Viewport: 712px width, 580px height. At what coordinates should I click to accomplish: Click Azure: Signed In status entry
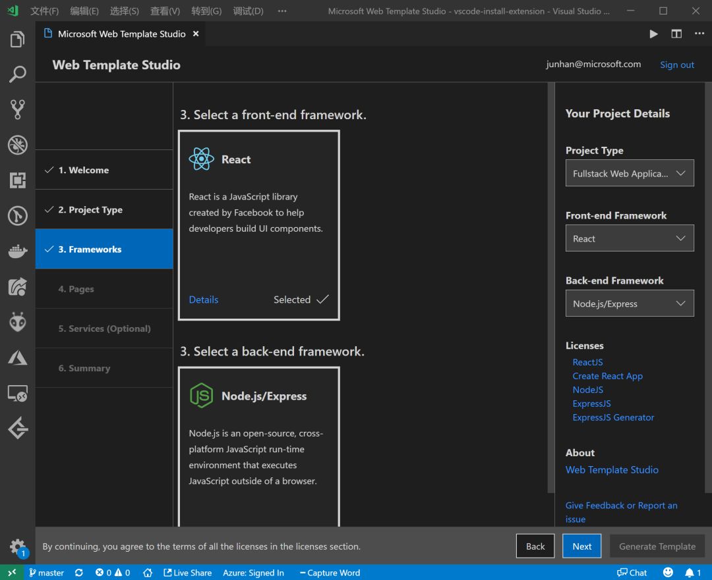(253, 572)
